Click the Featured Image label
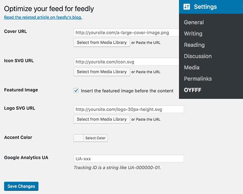Image resolution: width=243 pixels, height=194 pixels. coord(21,90)
